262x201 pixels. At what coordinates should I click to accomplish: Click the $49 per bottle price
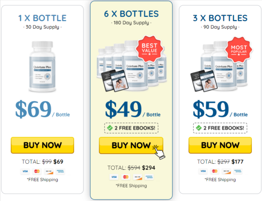point(133,109)
